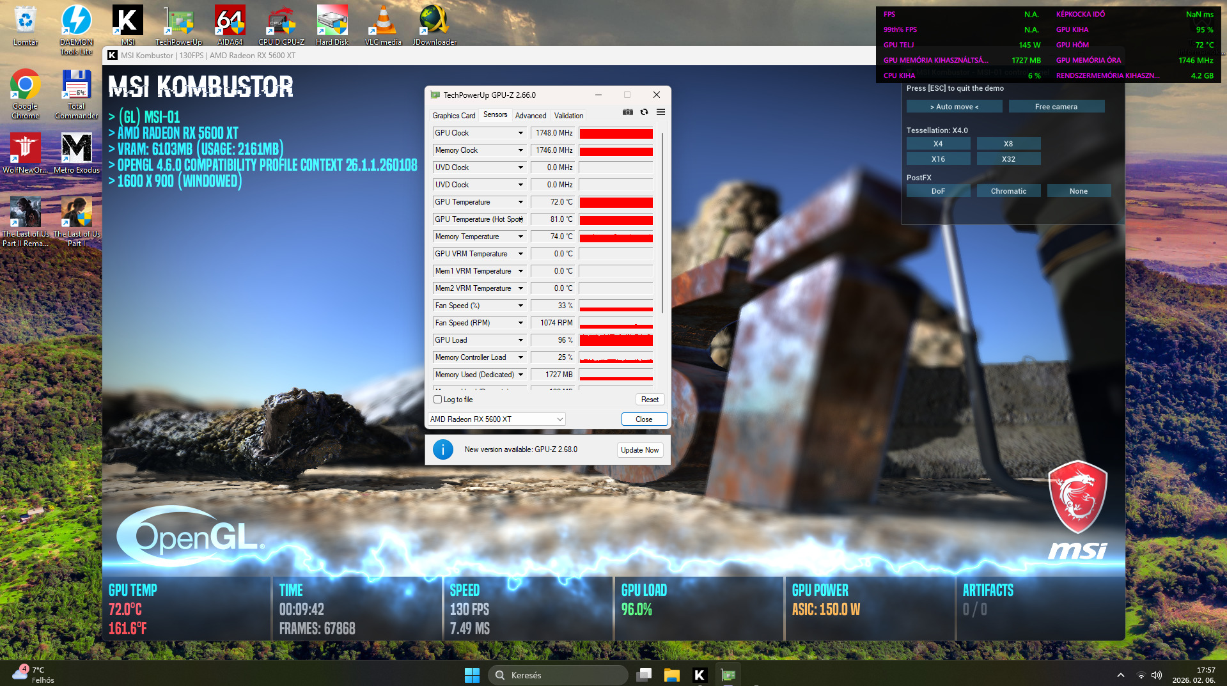Open the JDownloader desktop shortcut
1227x686 pixels.
click(x=435, y=26)
